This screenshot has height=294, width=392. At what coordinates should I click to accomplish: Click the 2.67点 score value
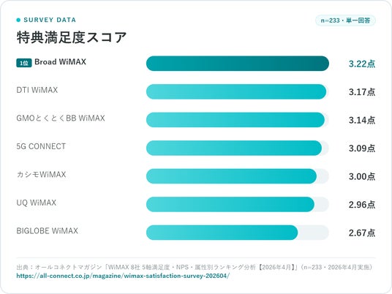(x=362, y=233)
